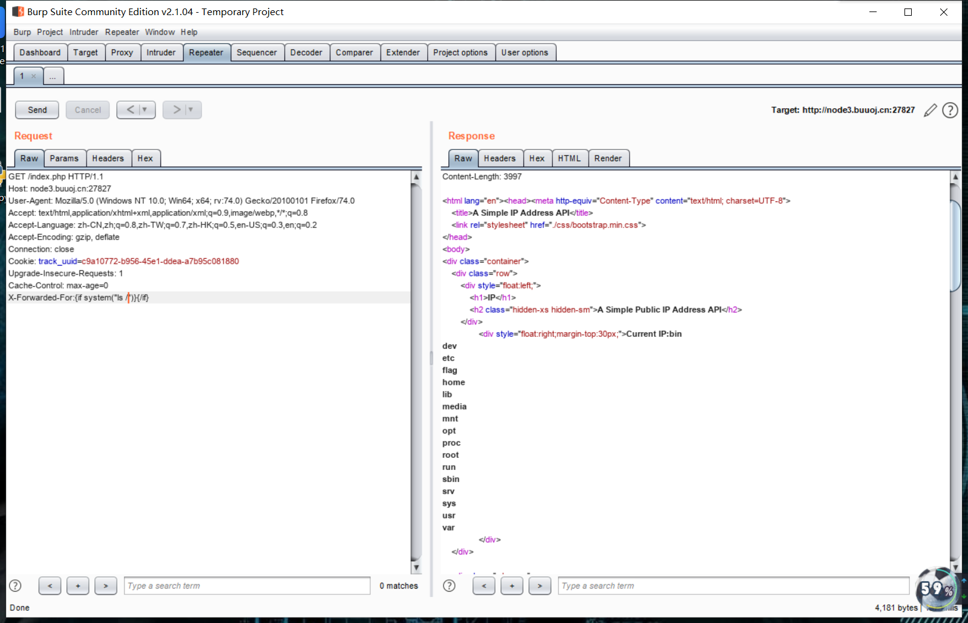Viewport: 968px width, 623px height.
Task: Open Repeater help question mark icon near target
Action: pos(950,110)
